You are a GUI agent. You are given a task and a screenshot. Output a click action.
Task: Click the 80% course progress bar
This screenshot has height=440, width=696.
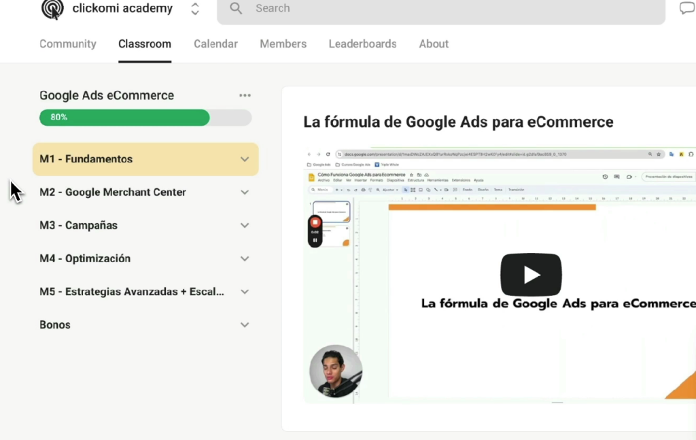click(145, 118)
